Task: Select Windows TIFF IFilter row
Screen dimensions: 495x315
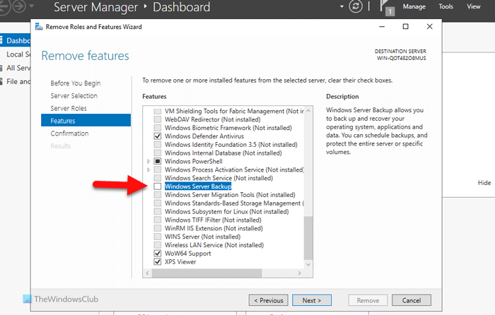Action: 213,220
